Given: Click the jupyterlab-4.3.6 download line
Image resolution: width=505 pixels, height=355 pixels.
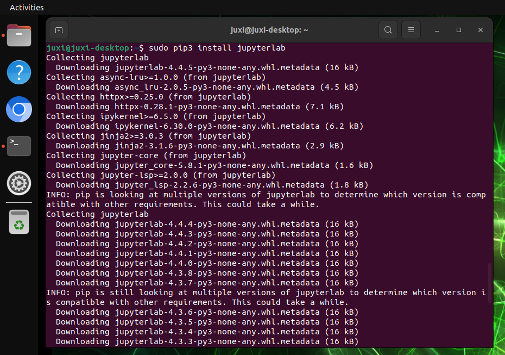Looking at the screenshot, I should (x=207, y=312).
